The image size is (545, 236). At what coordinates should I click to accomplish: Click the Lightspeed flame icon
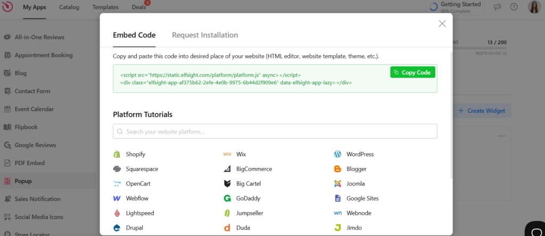coord(117,213)
